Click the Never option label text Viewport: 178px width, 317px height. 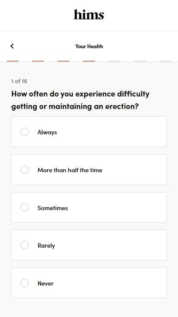coord(46,283)
